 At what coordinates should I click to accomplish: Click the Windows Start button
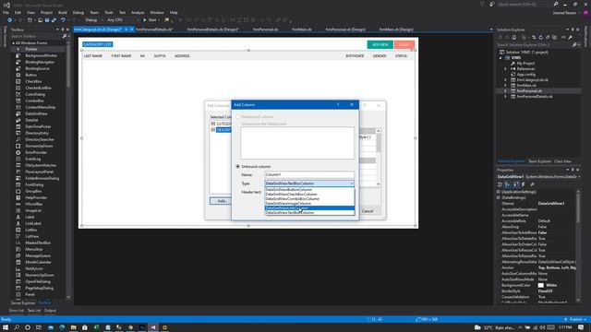(x=6, y=327)
